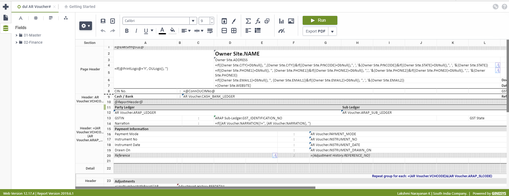Click the Calibri font name field
509x196 pixels.
[156, 21]
